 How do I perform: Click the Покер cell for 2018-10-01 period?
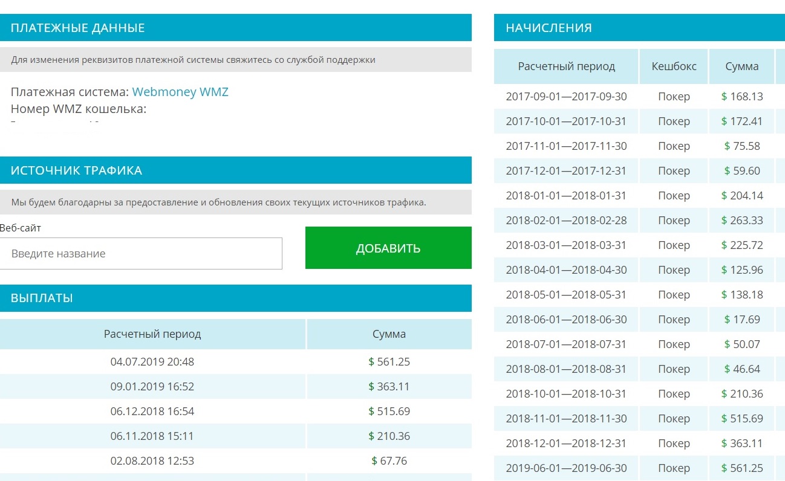(674, 394)
